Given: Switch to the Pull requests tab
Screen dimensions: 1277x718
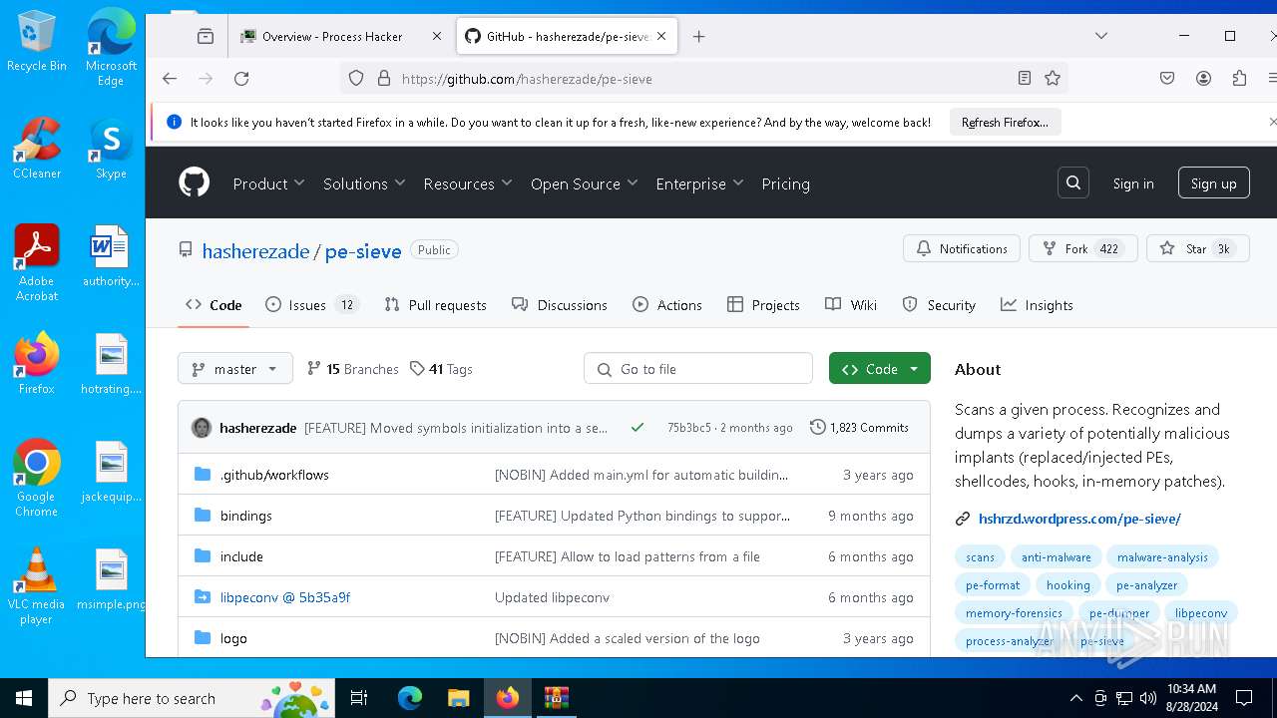Looking at the screenshot, I should (436, 305).
